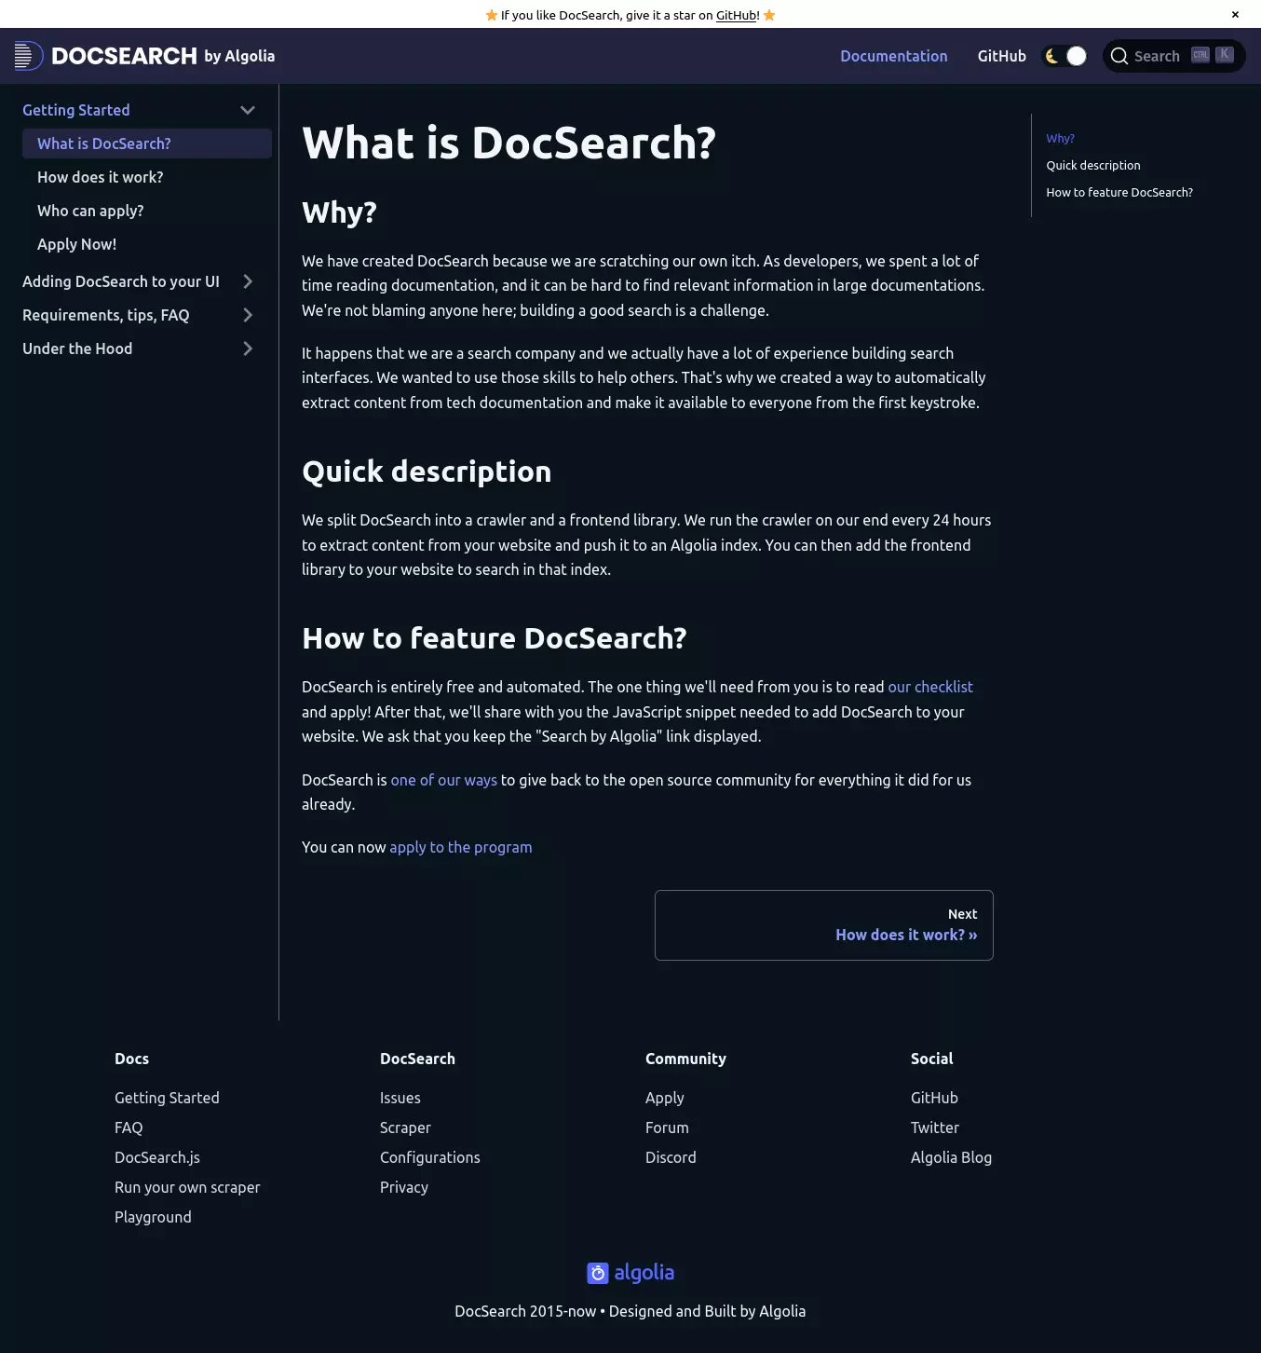Open footer Run your own scraper link

187,1187
